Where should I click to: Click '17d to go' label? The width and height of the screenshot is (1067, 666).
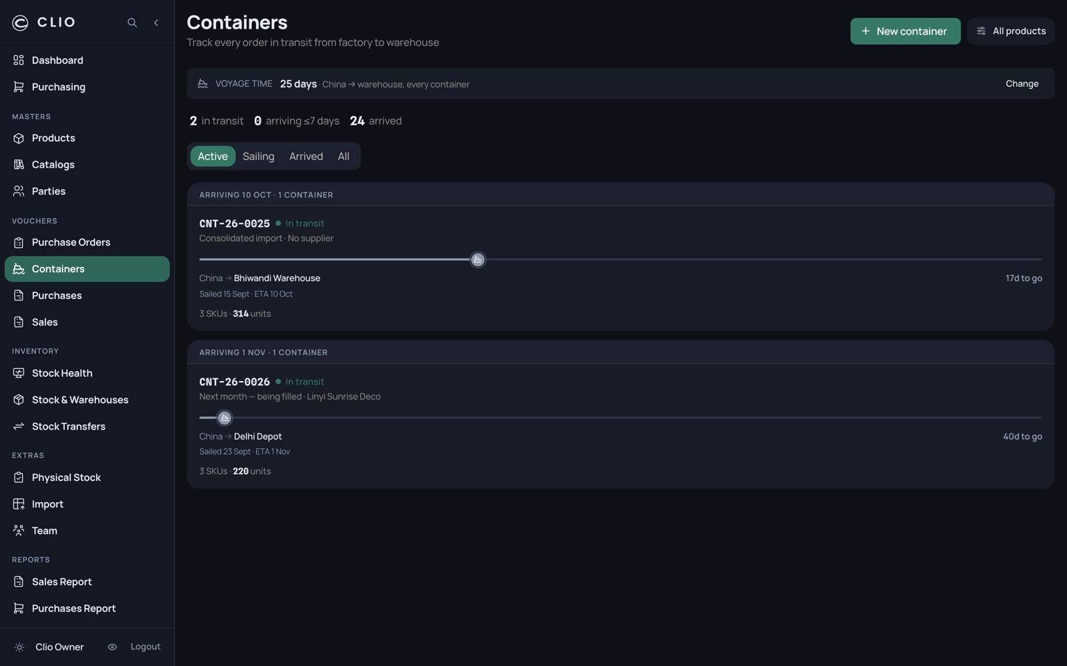click(1024, 278)
